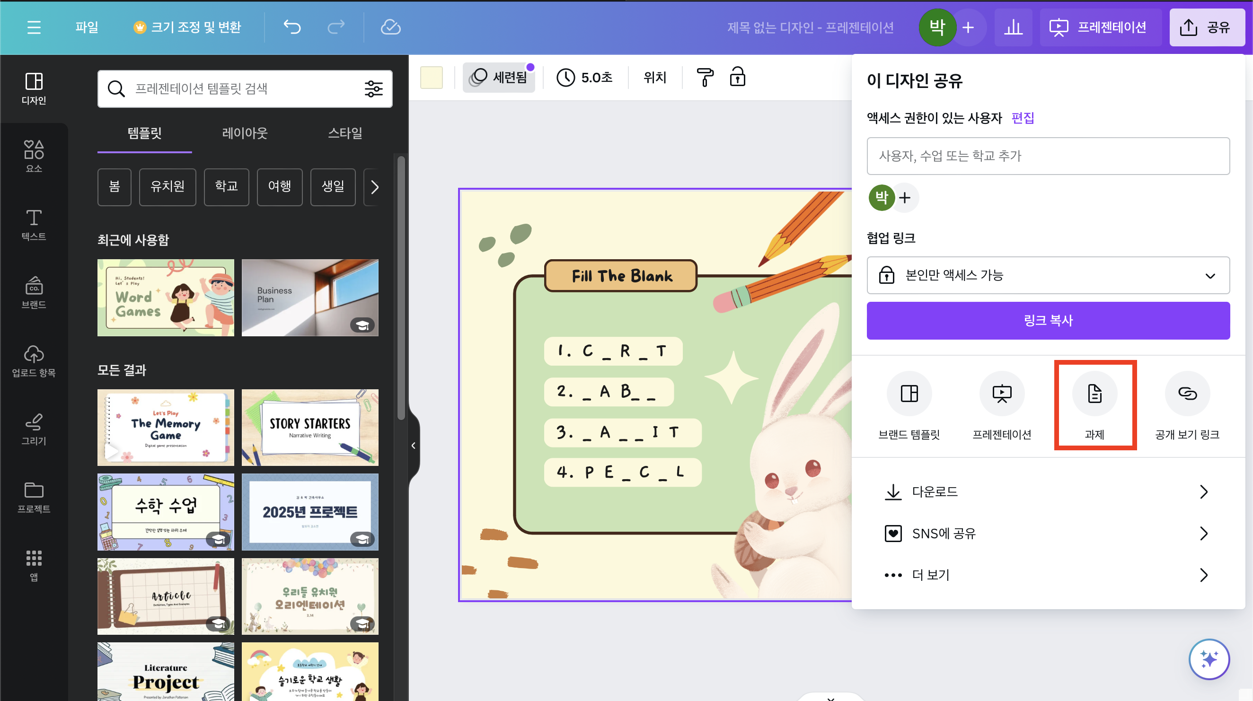The height and width of the screenshot is (701, 1253).
Task: Switch to the 레이아웃 tab
Action: tap(245, 133)
